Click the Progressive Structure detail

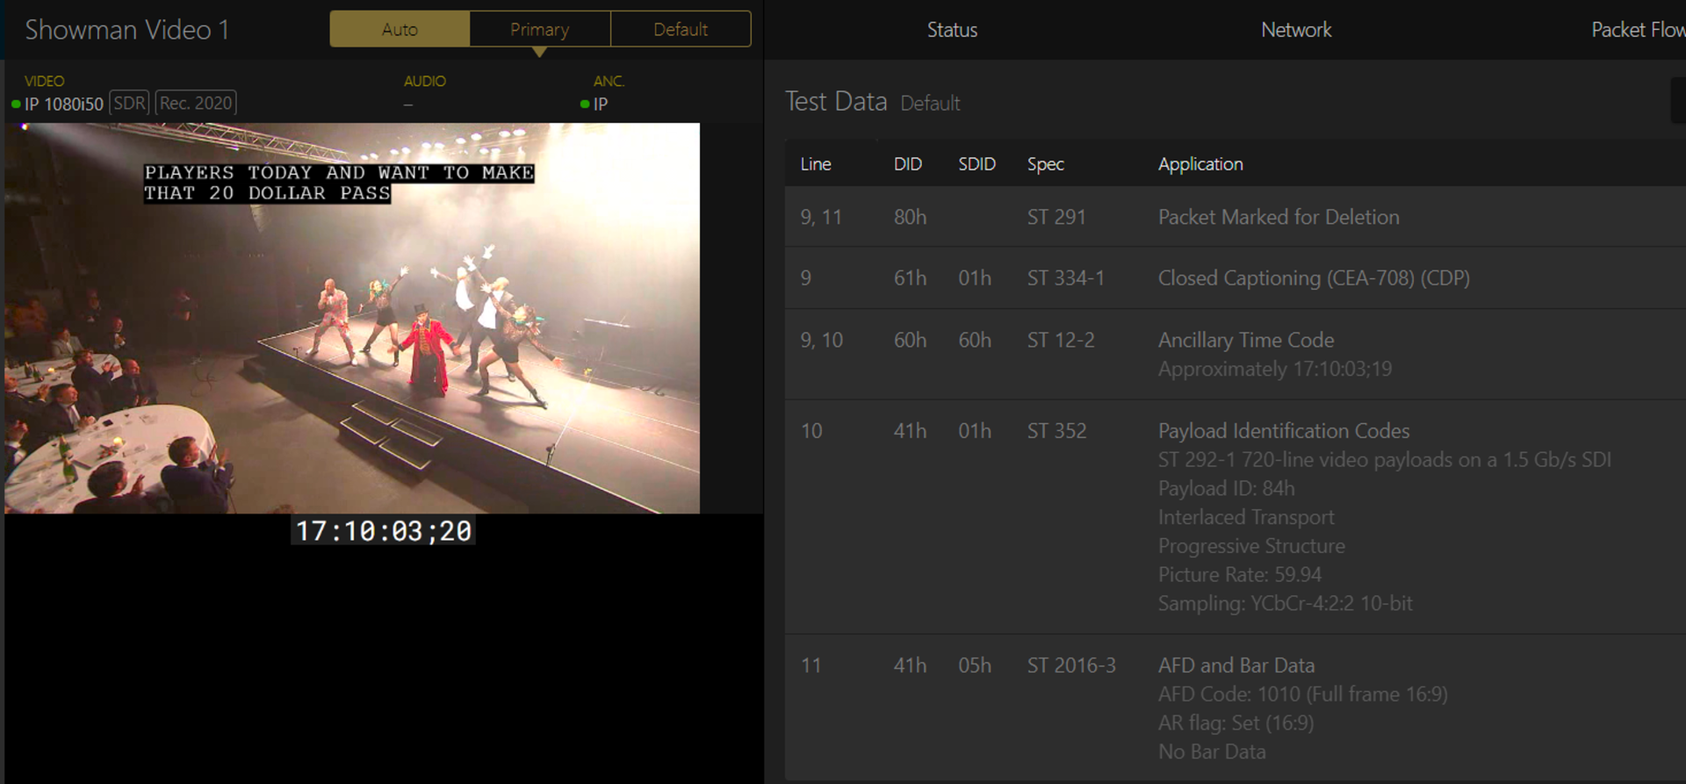[x=1251, y=546]
